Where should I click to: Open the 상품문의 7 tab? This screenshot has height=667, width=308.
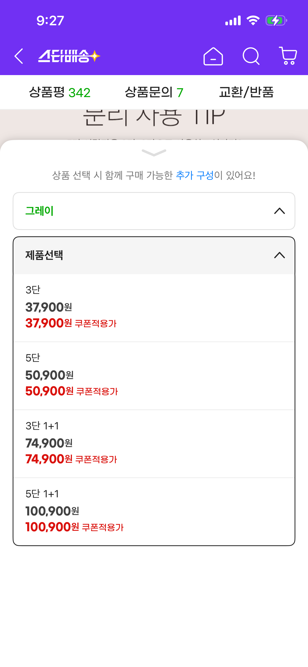(x=154, y=92)
